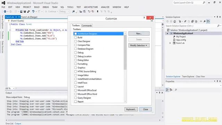The image size is (222, 125).
Task: Switch to the Commands tab
Action: 87,26
